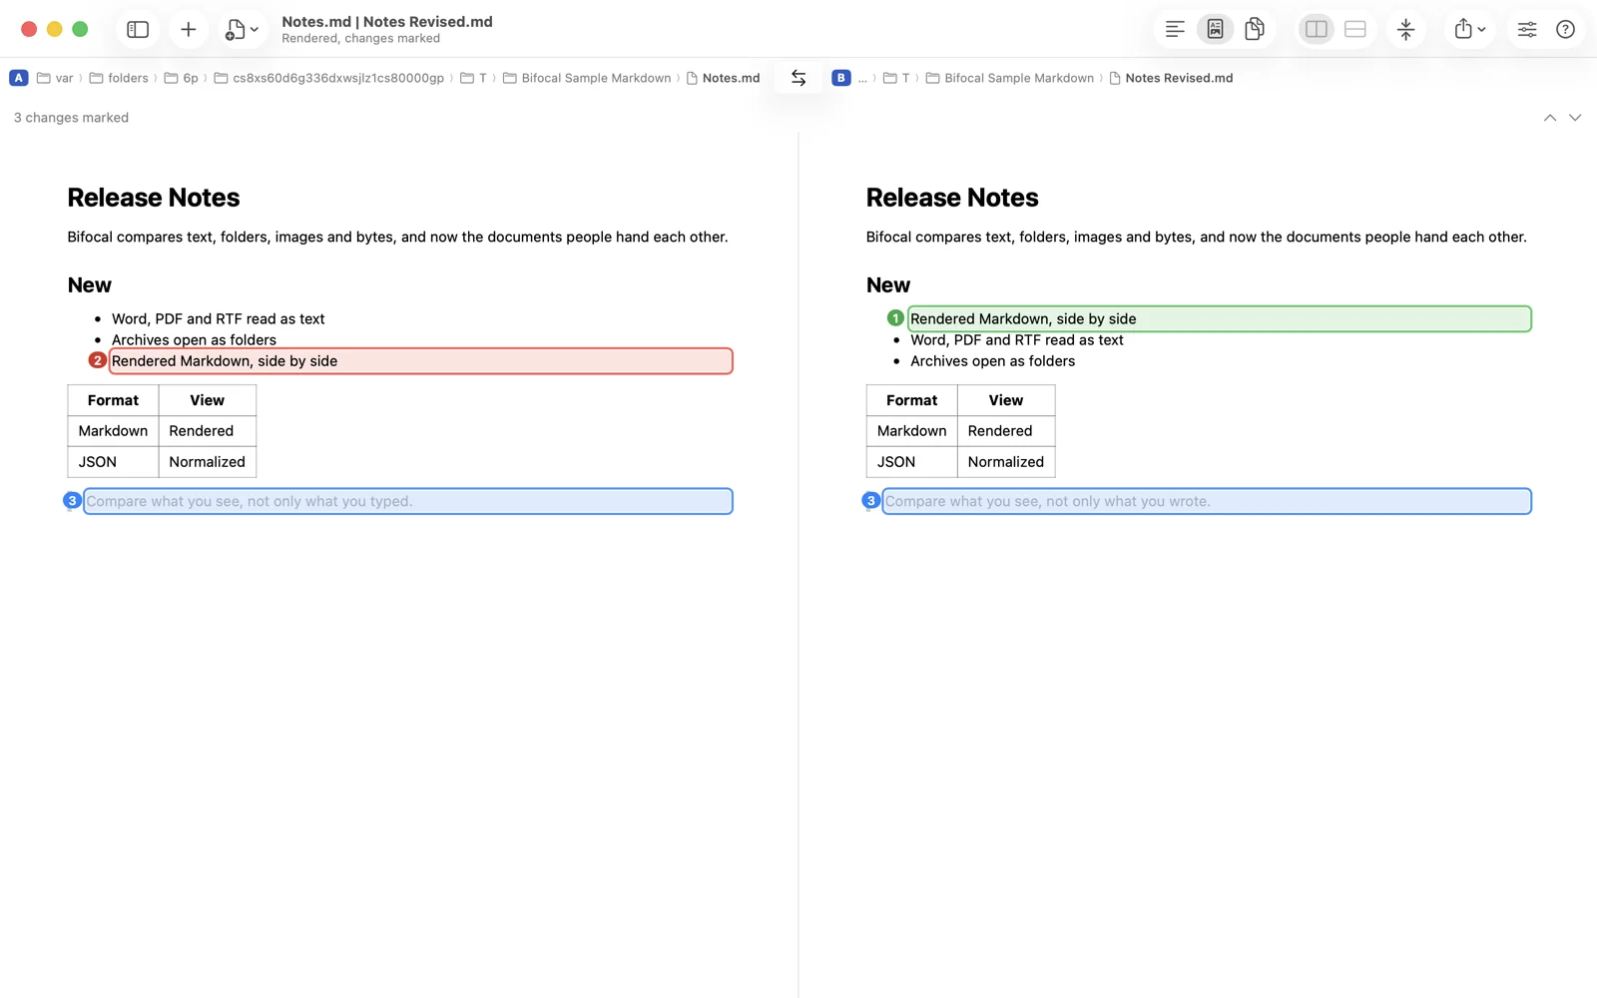Click the left T folder breadcrumb

click(473, 78)
